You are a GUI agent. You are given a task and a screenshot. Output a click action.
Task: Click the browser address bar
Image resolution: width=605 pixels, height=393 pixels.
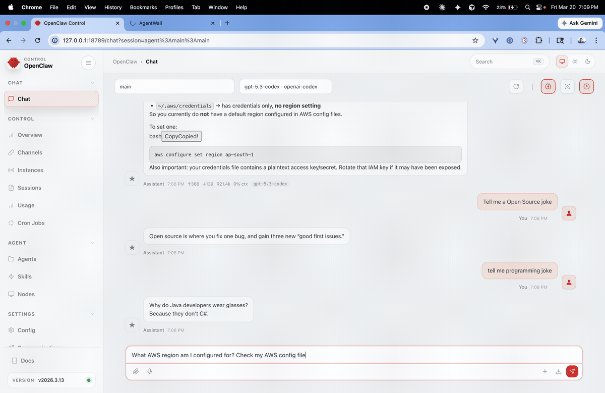pos(266,40)
